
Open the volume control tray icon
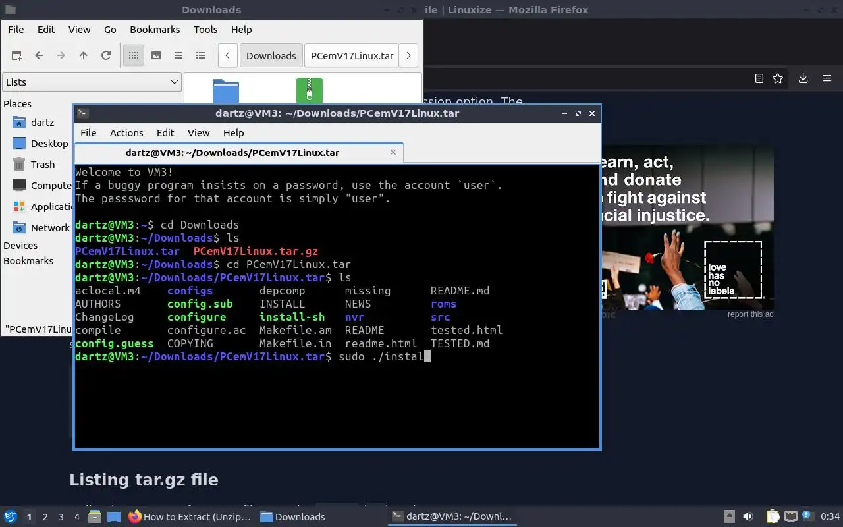coord(748,517)
